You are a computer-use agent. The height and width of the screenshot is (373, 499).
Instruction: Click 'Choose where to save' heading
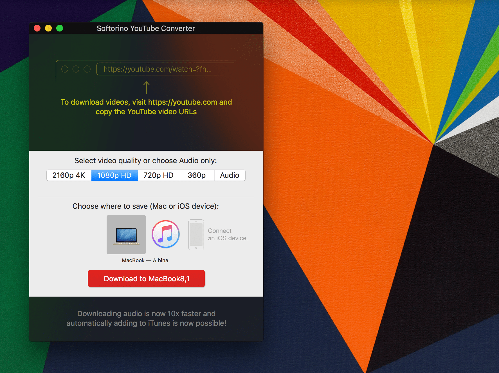[x=146, y=206]
